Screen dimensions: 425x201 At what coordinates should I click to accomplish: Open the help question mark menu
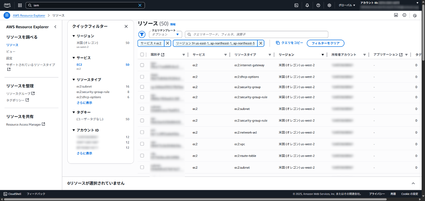tap(318, 5)
